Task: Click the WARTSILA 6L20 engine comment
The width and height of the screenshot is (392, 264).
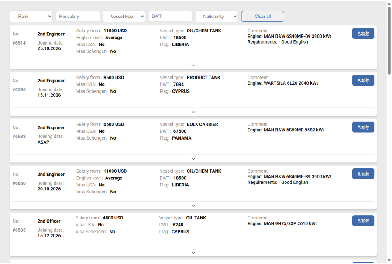Action: 283,83
